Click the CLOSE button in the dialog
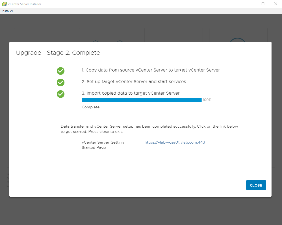 (x=256, y=185)
